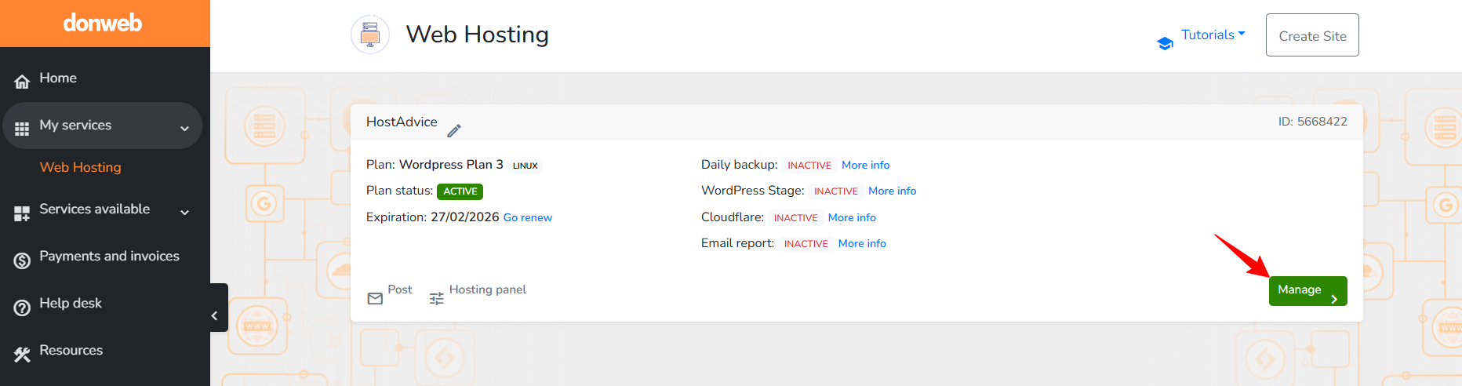Image resolution: width=1462 pixels, height=386 pixels.
Task: Click the HostAdvice service name
Action: pos(402,122)
